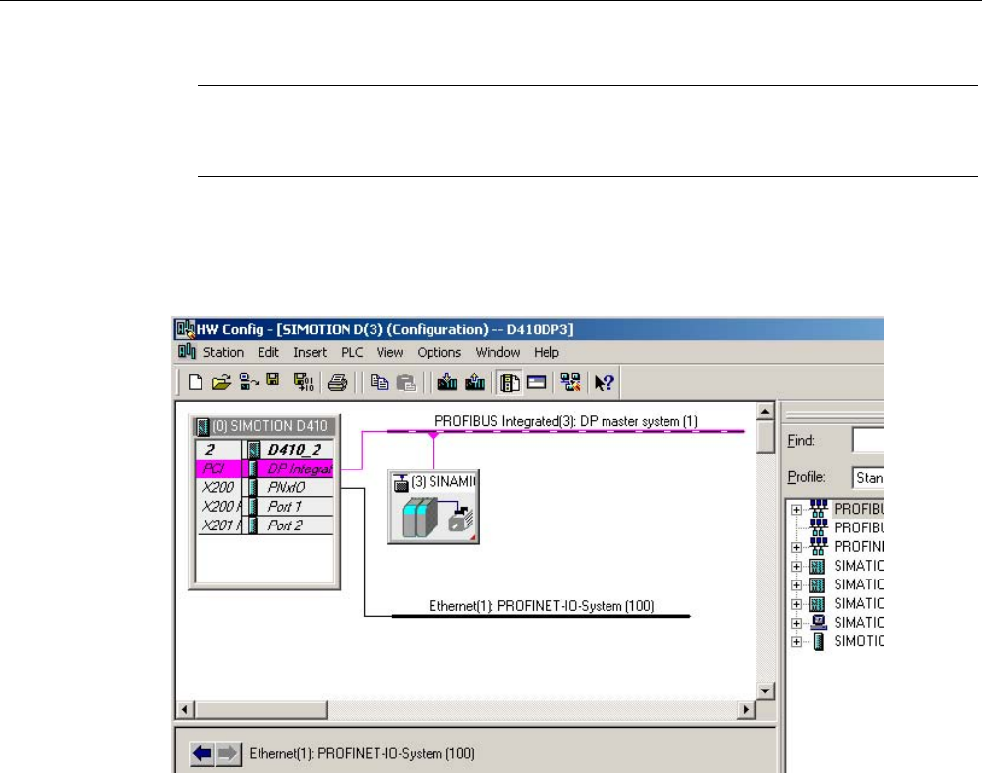Click the Download to Module icon

coord(447,382)
